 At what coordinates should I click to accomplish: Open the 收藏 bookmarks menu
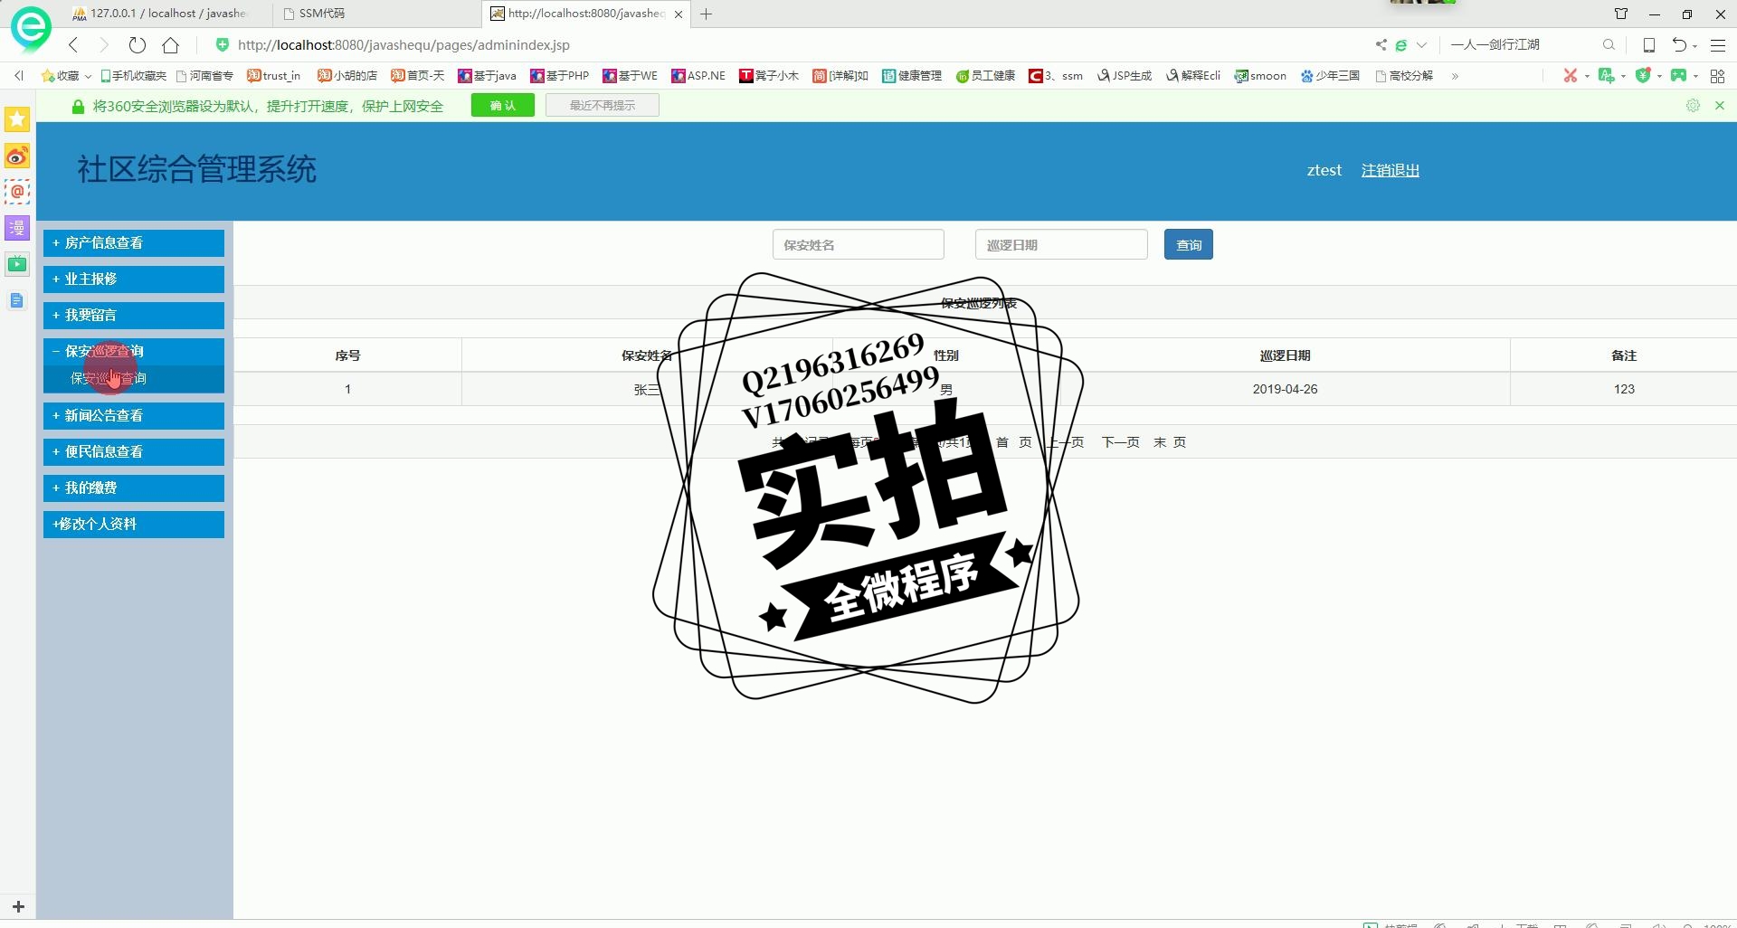(x=66, y=76)
